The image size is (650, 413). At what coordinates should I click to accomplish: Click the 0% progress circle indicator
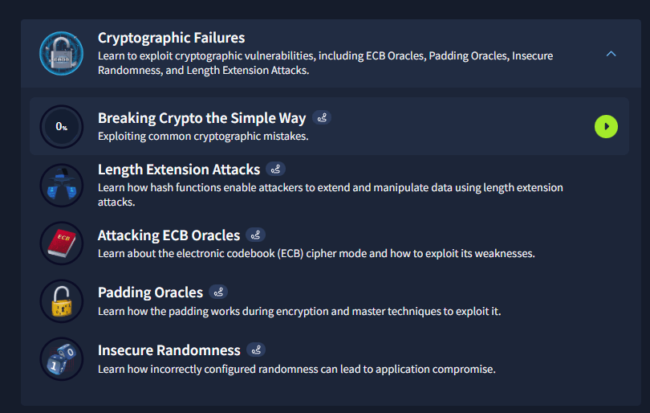pyautogui.click(x=61, y=127)
